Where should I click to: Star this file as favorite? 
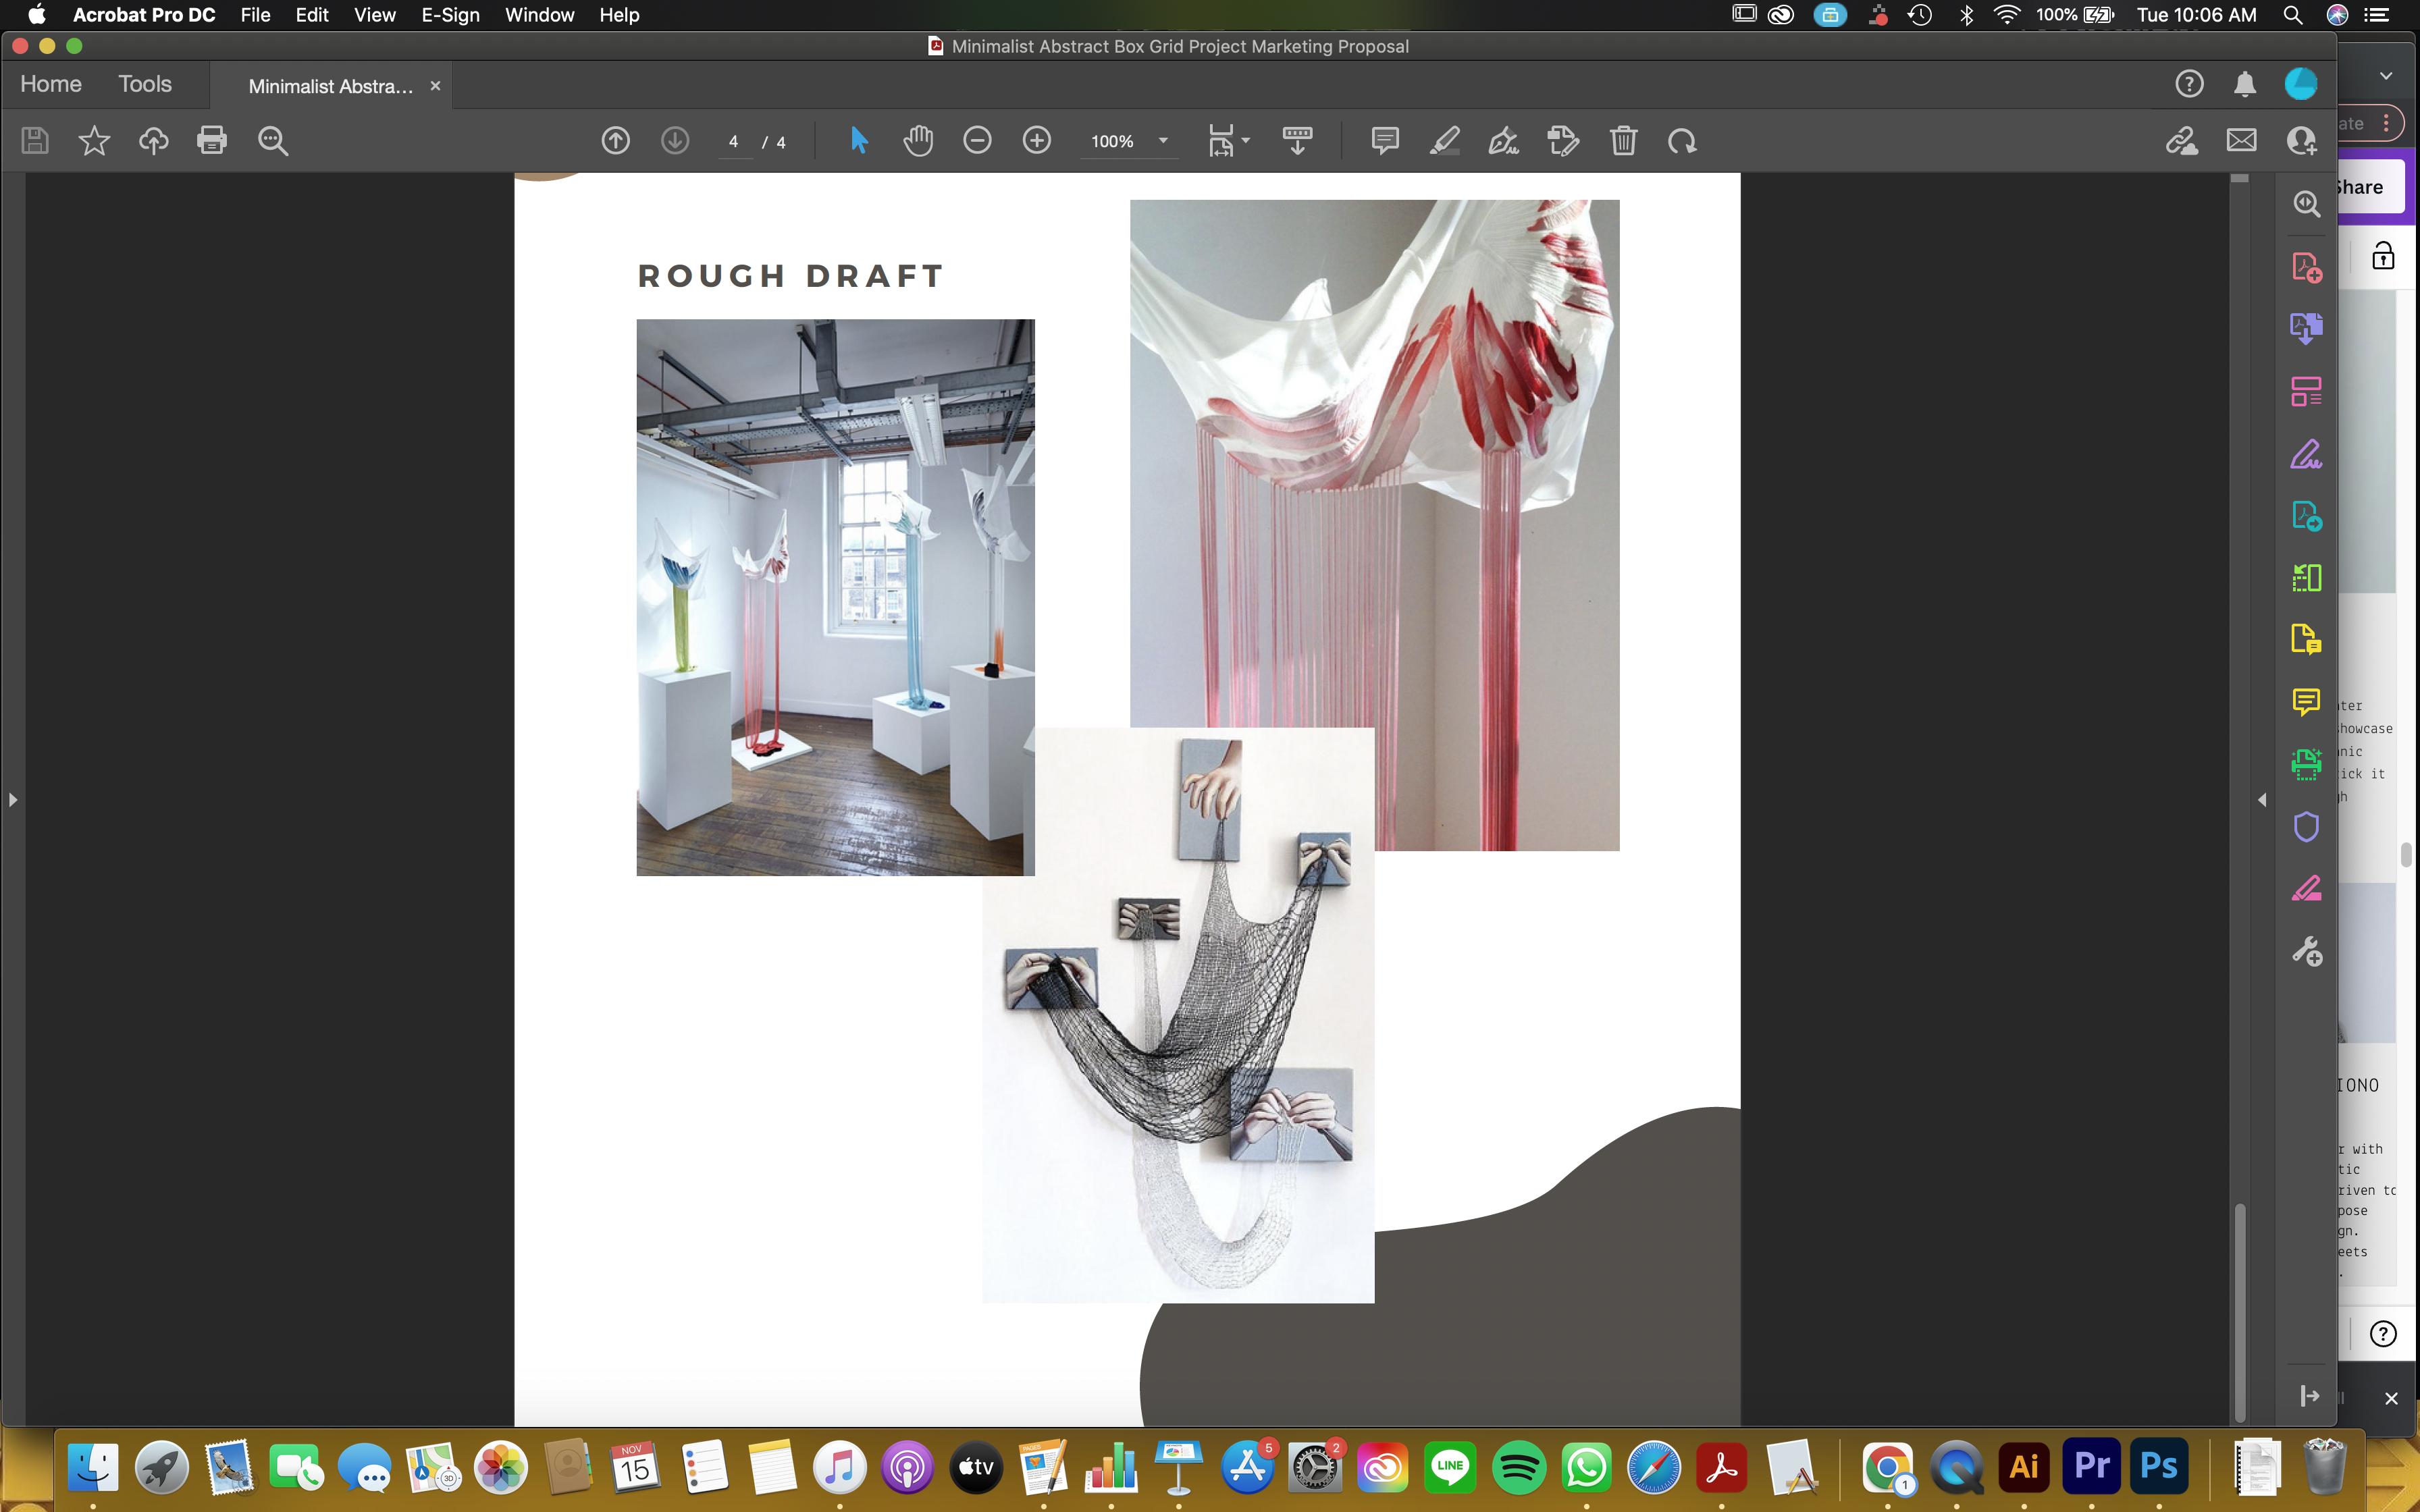94,141
